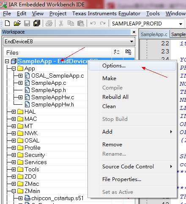Image resolution: width=186 pixels, height=204 pixels.
Task: Collapse the App folder node
Action: click(14, 69)
